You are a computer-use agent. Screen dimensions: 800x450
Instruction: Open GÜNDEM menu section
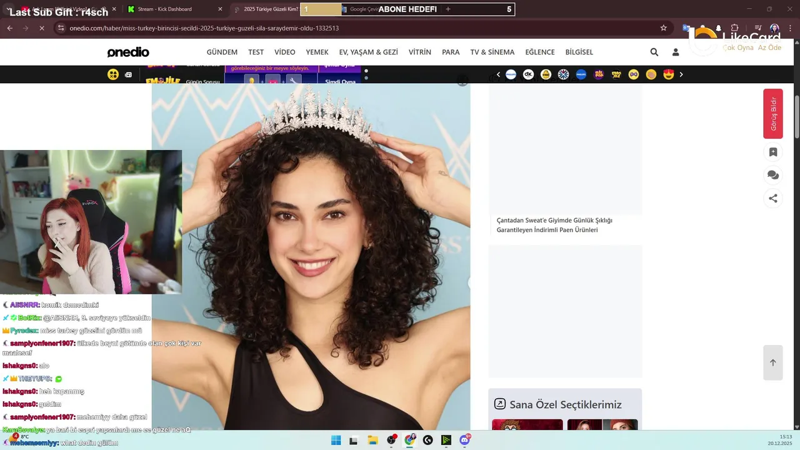point(222,52)
